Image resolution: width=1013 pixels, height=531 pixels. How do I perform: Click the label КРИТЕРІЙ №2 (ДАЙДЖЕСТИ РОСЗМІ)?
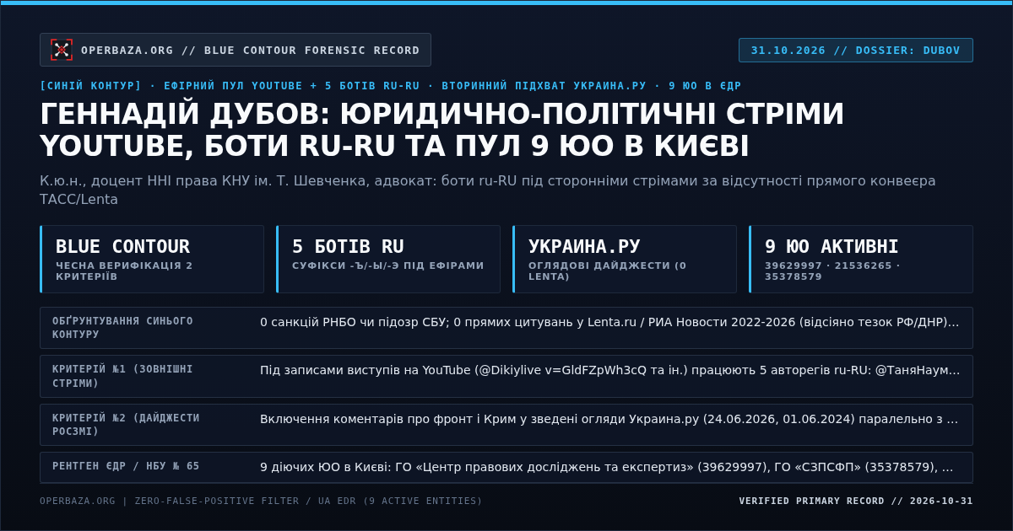(126, 425)
